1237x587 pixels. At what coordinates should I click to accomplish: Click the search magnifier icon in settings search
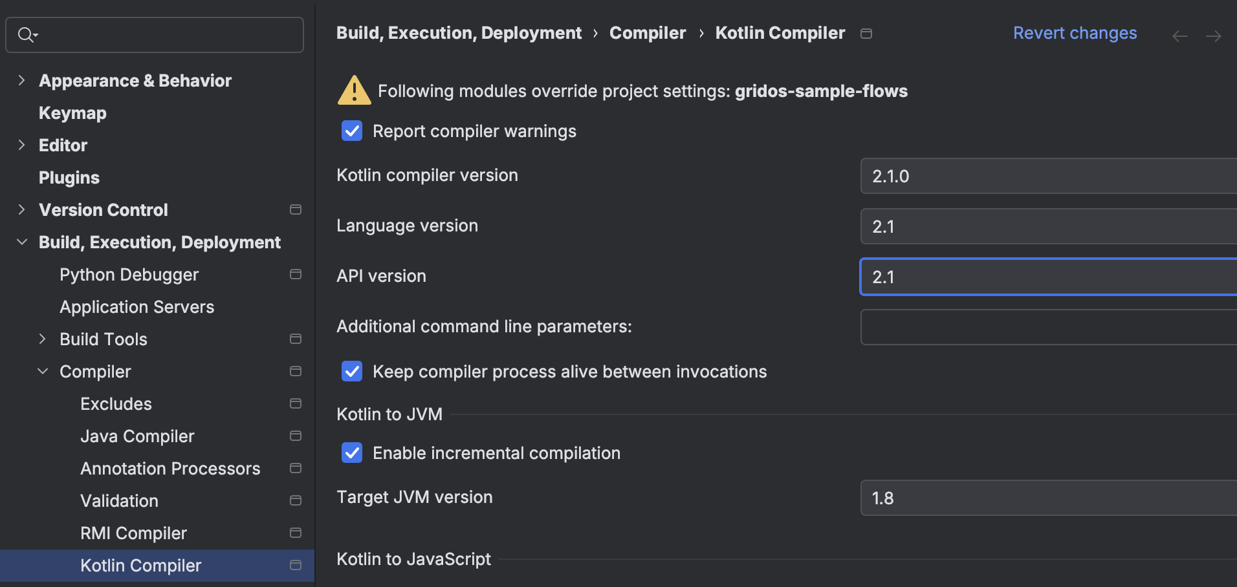point(26,34)
